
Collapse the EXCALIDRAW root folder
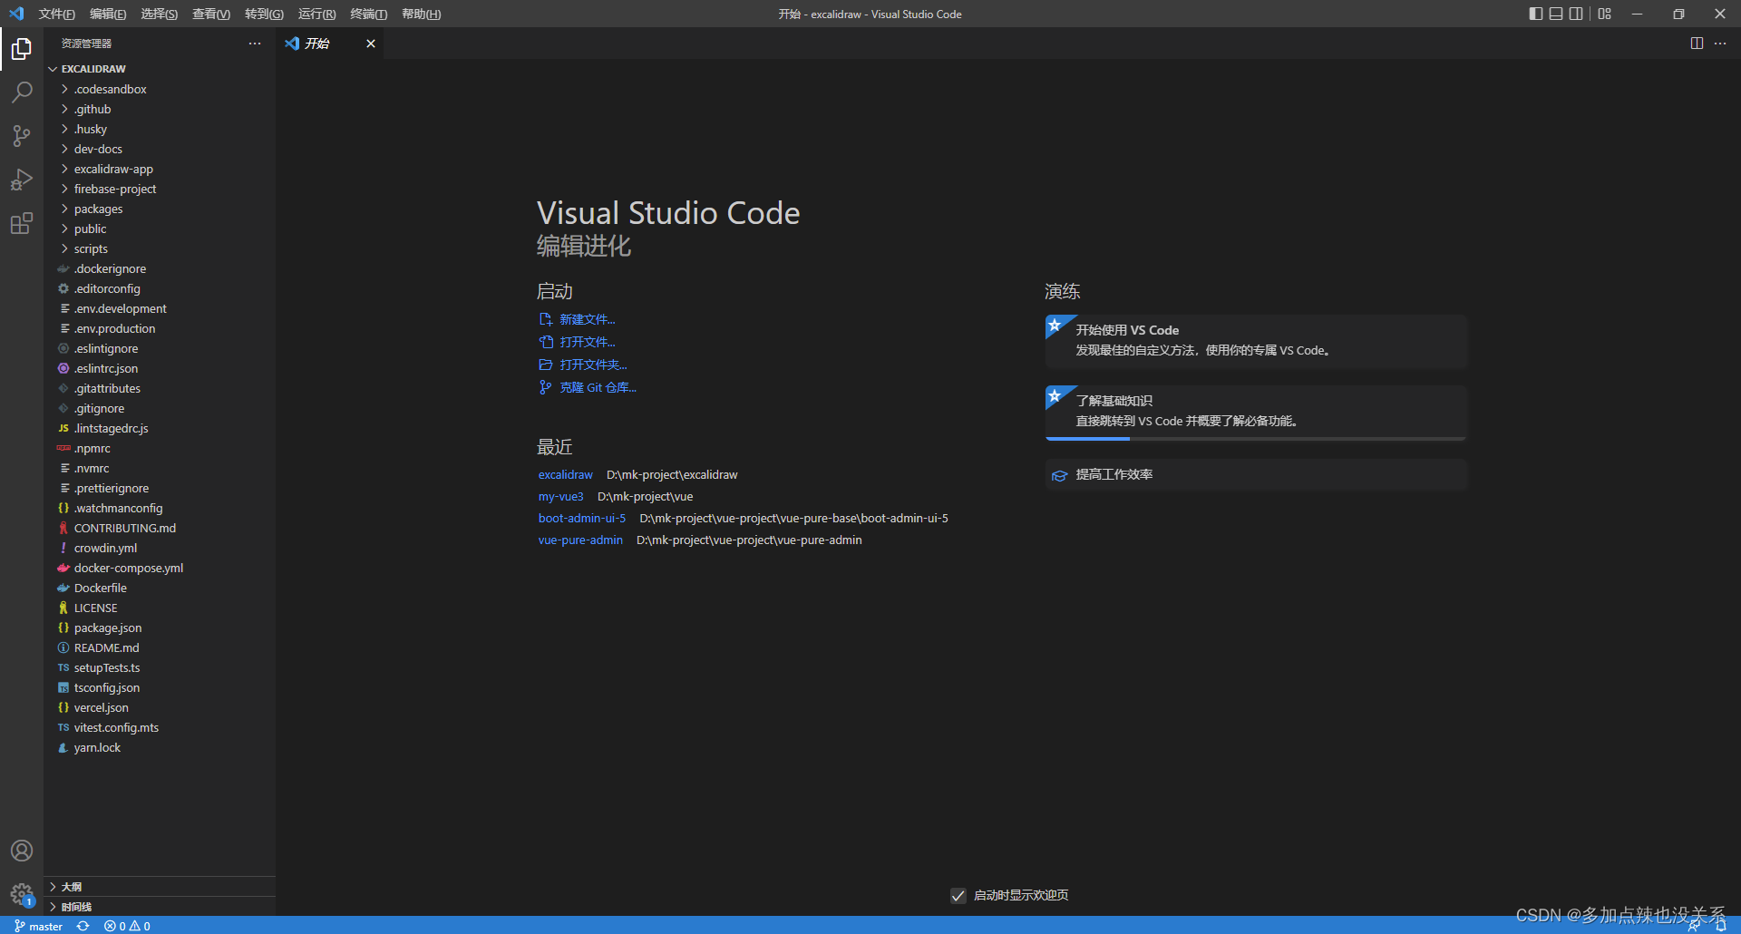[x=159, y=69]
